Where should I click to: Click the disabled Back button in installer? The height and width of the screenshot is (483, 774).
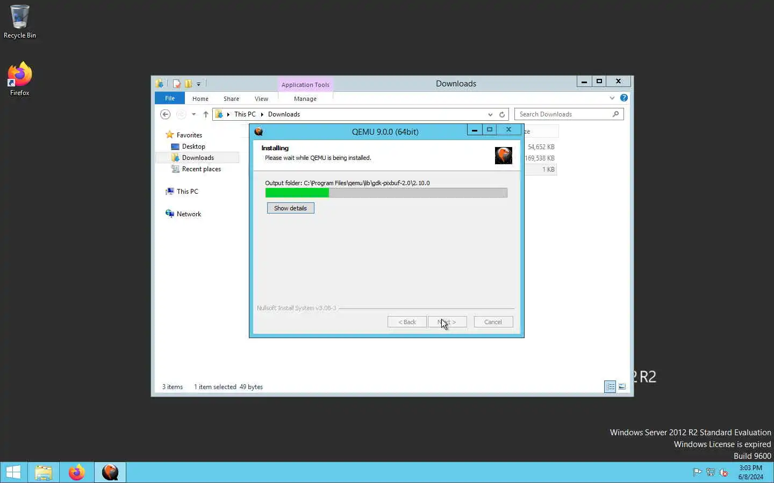pos(407,322)
